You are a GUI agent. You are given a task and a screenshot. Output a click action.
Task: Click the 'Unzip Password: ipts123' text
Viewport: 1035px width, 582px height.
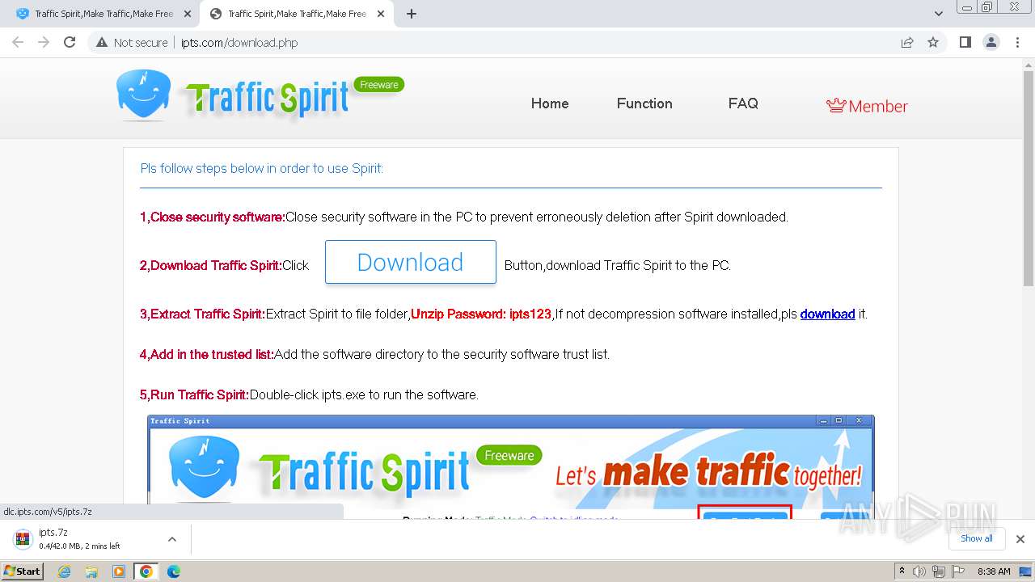coord(481,314)
